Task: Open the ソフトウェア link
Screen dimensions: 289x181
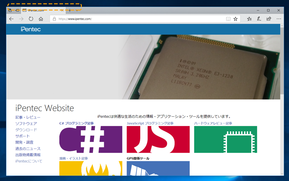Action: coord(26,123)
